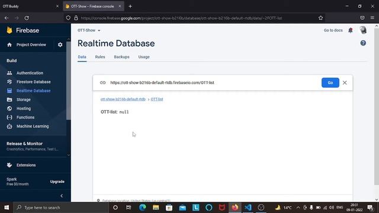Click the browser address bar

181,18
